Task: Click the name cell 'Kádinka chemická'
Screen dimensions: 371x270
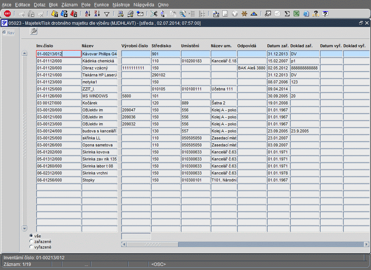Action: [x=99, y=61]
